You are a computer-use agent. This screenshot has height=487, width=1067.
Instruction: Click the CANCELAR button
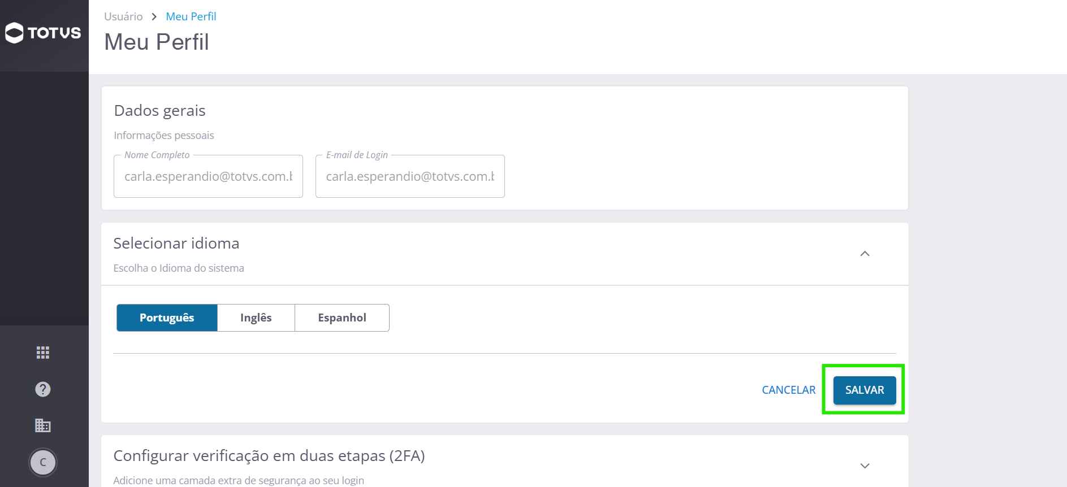tap(789, 390)
